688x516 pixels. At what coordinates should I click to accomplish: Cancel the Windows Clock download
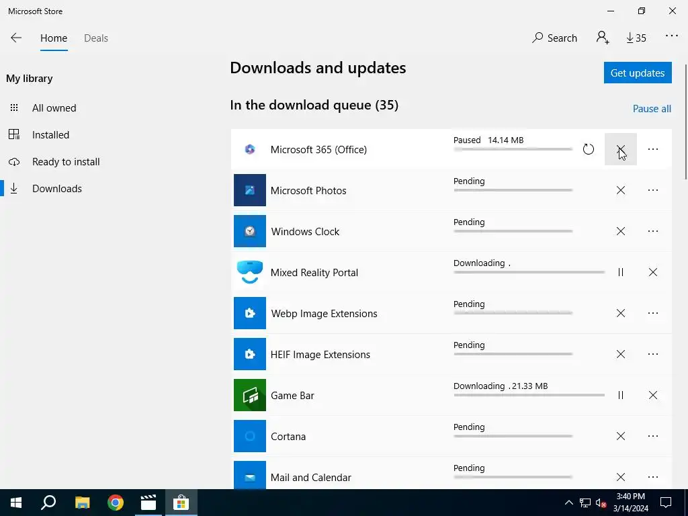pyautogui.click(x=620, y=231)
